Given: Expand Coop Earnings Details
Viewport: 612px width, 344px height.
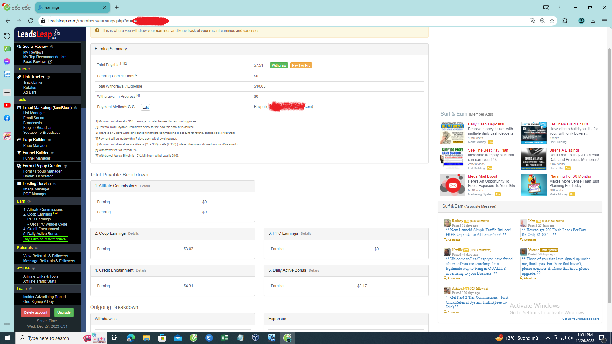Looking at the screenshot, I should click(x=133, y=234).
